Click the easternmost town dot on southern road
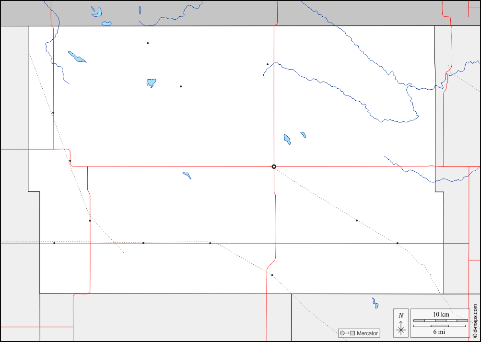 point(397,243)
